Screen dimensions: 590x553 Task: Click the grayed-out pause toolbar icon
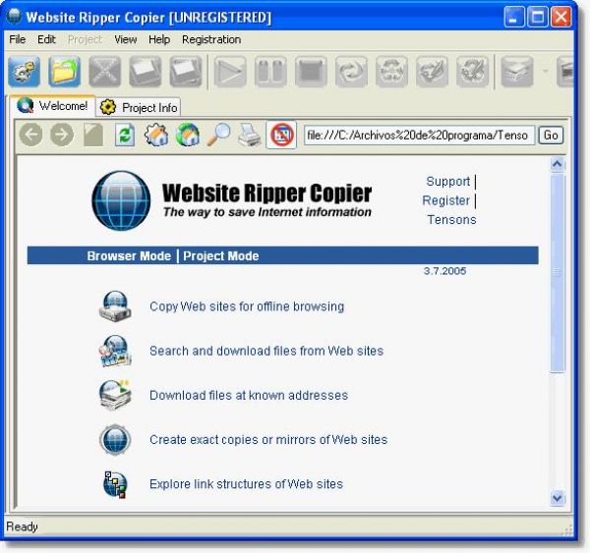270,72
